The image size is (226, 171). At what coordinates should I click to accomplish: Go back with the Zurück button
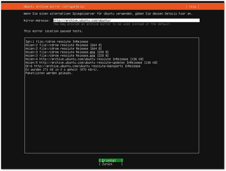(x=111, y=164)
